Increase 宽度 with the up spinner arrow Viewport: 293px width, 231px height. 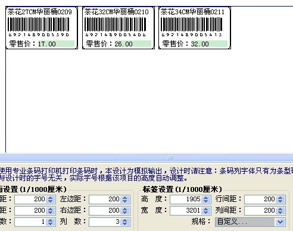205,208
